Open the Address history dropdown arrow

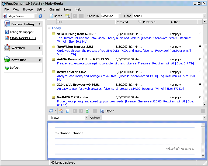click(204, 118)
